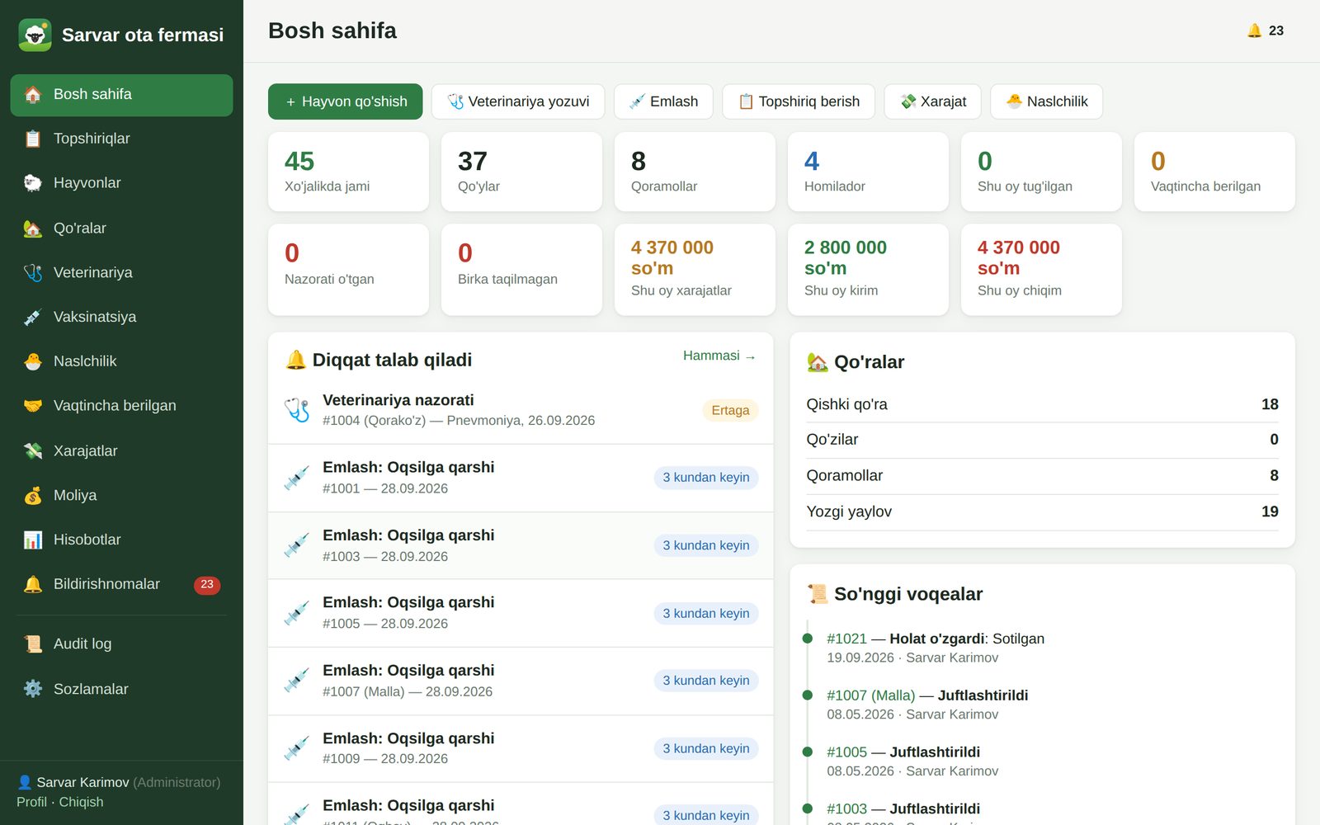1320x825 pixels.
Task: Click the Sozlamalar gear icon
Action: (x=33, y=689)
